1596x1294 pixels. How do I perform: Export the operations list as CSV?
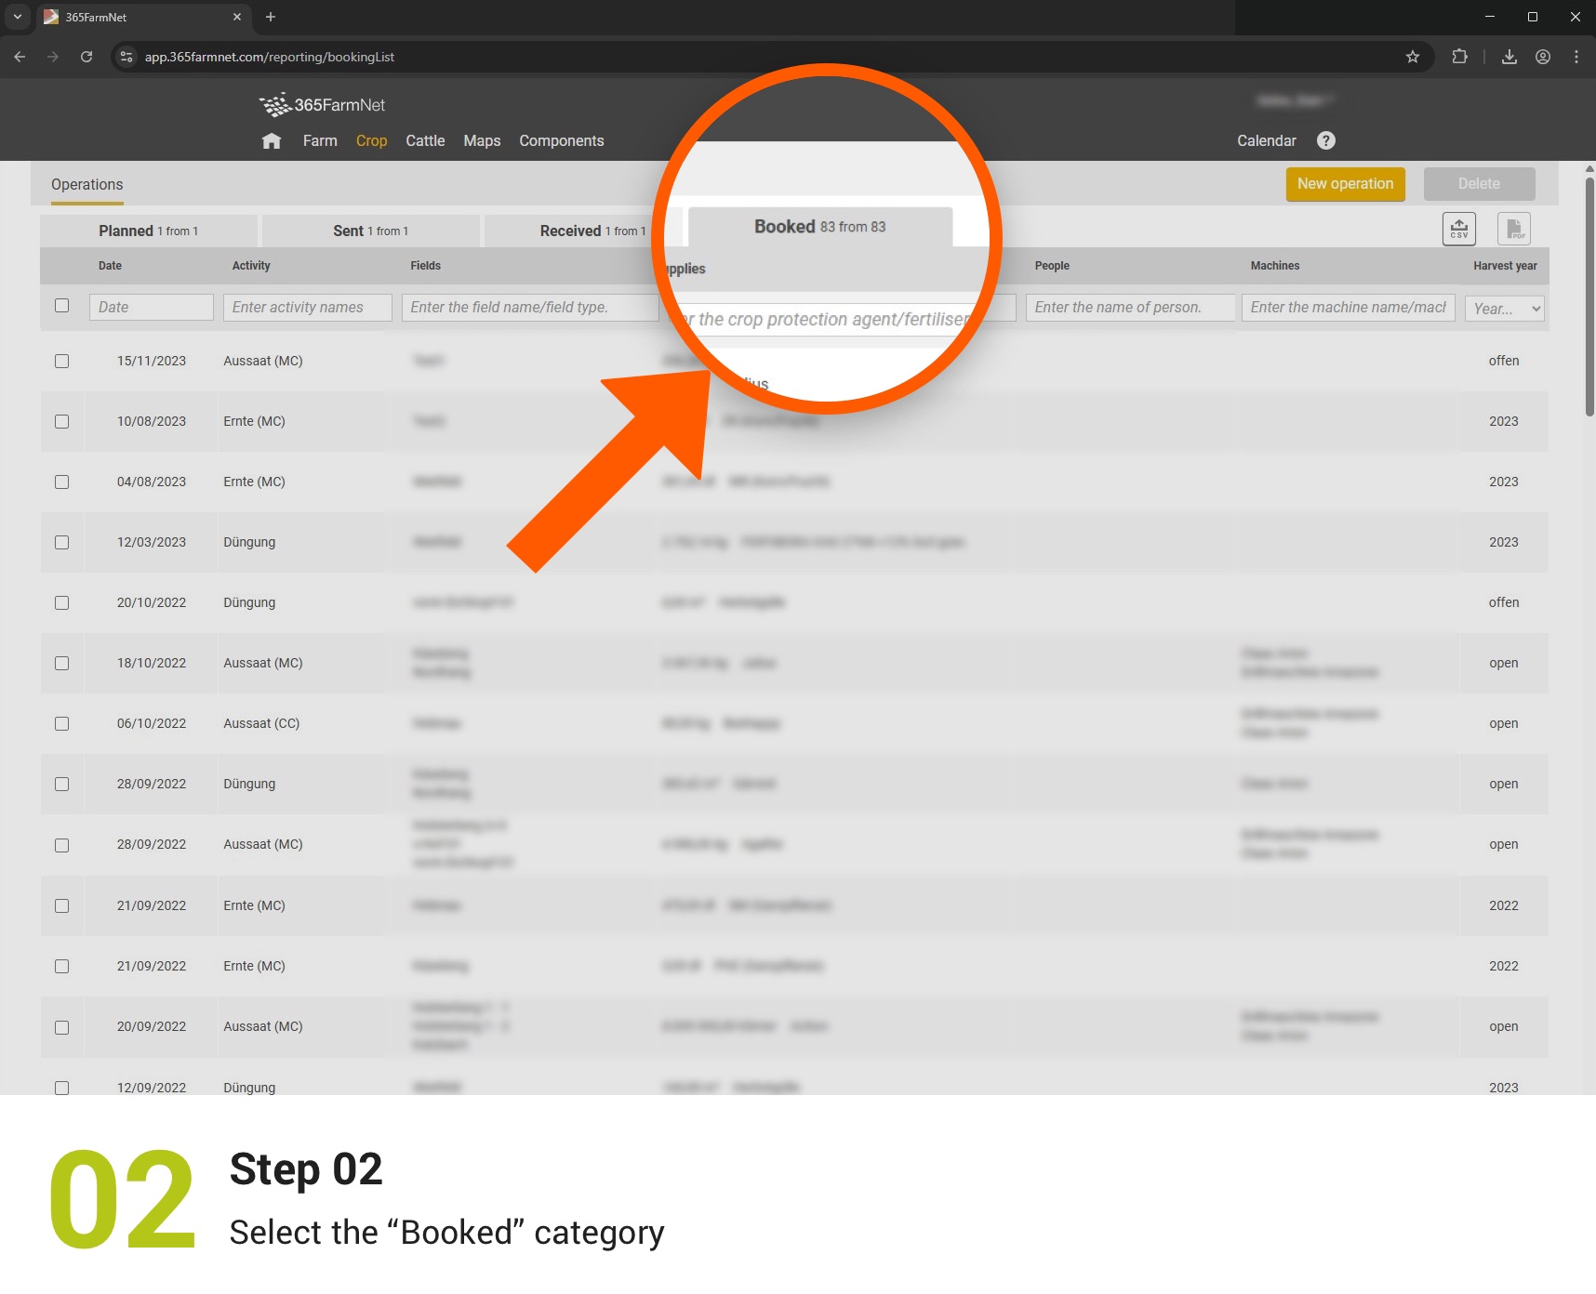pyautogui.click(x=1458, y=228)
